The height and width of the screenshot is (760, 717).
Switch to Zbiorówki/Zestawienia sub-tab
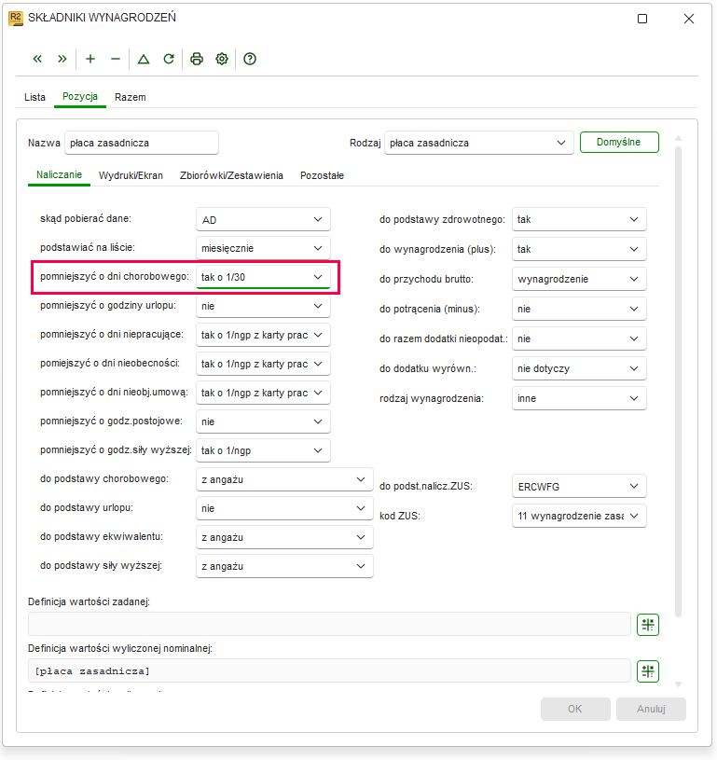tap(232, 175)
